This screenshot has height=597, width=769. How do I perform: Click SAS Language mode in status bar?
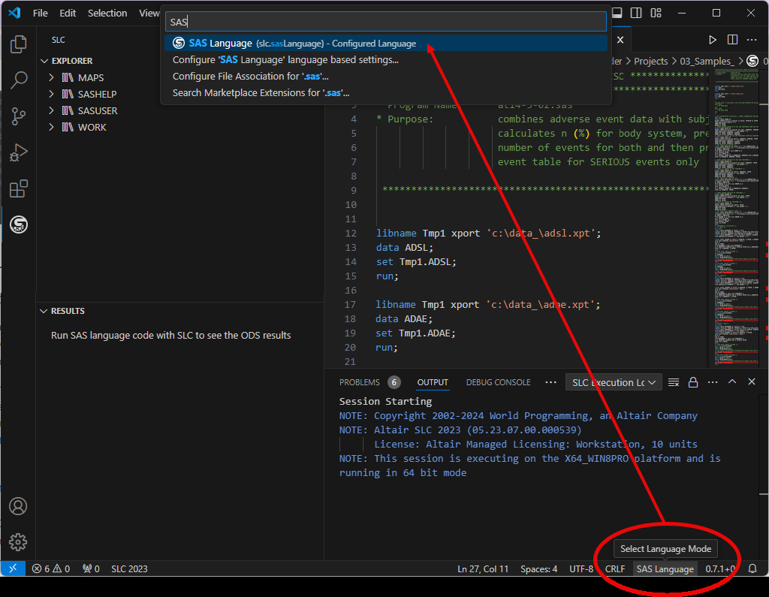pos(665,569)
